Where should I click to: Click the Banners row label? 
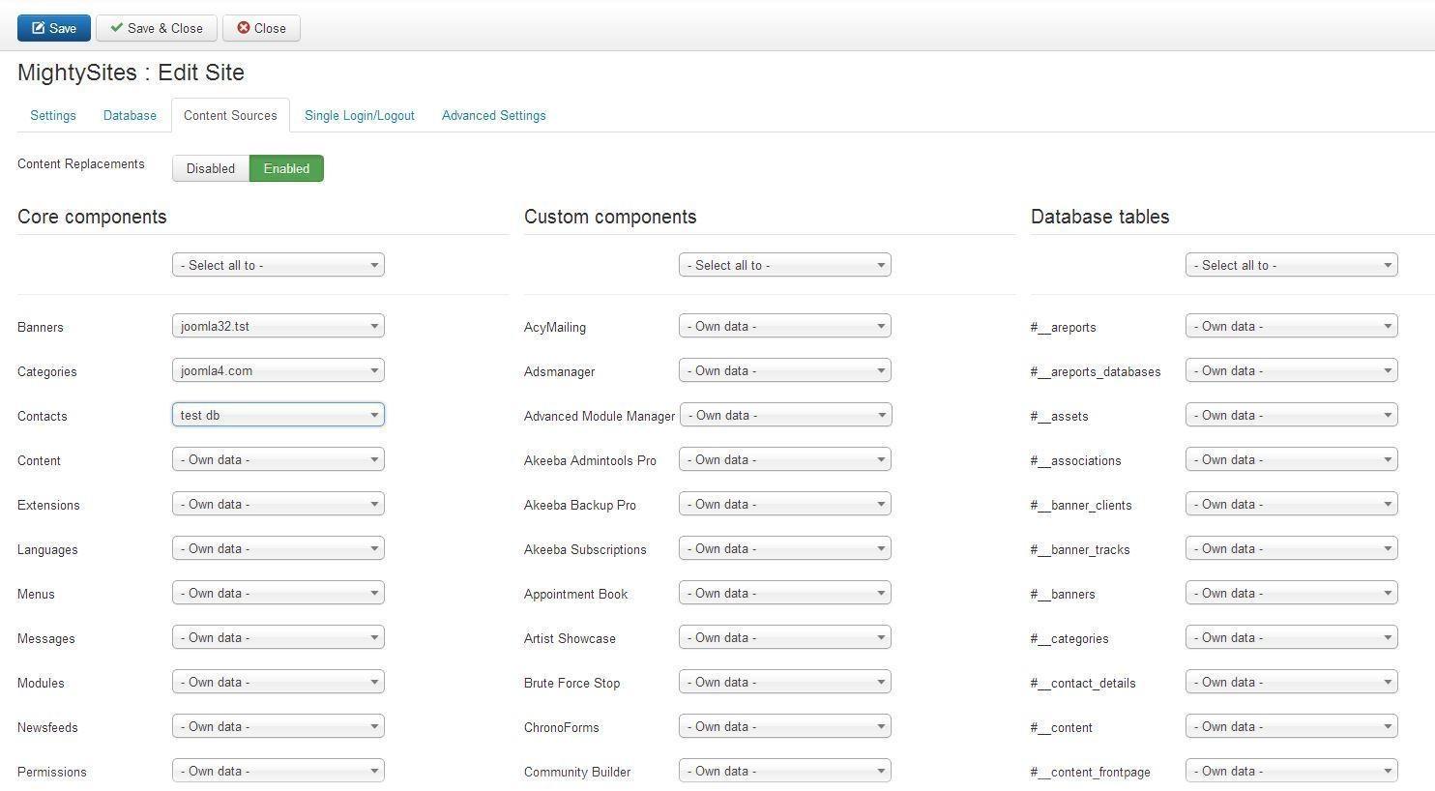click(x=41, y=327)
